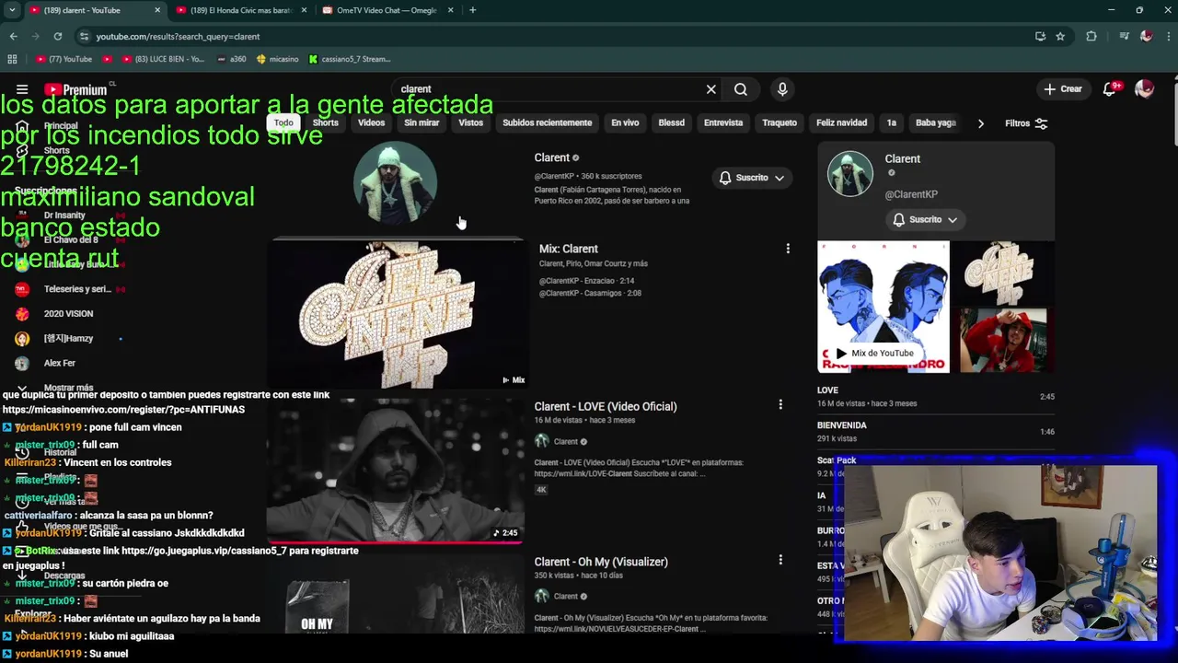Open the YouTube guide hamburger menu
The image size is (1178, 663).
click(x=22, y=89)
